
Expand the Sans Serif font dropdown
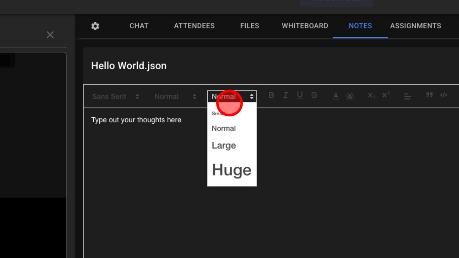coord(116,97)
